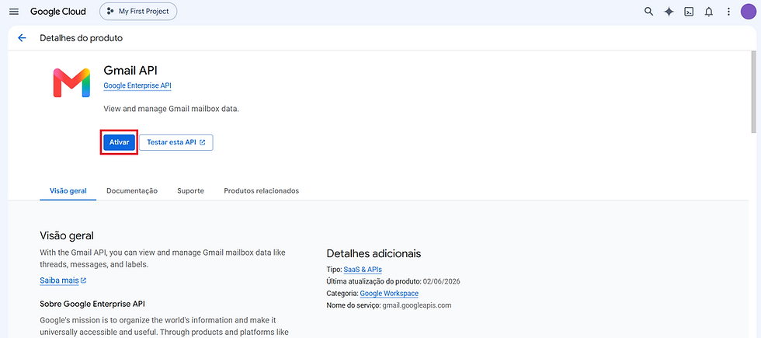
Task: Click the Gmail logo image
Action: point(71,83)
